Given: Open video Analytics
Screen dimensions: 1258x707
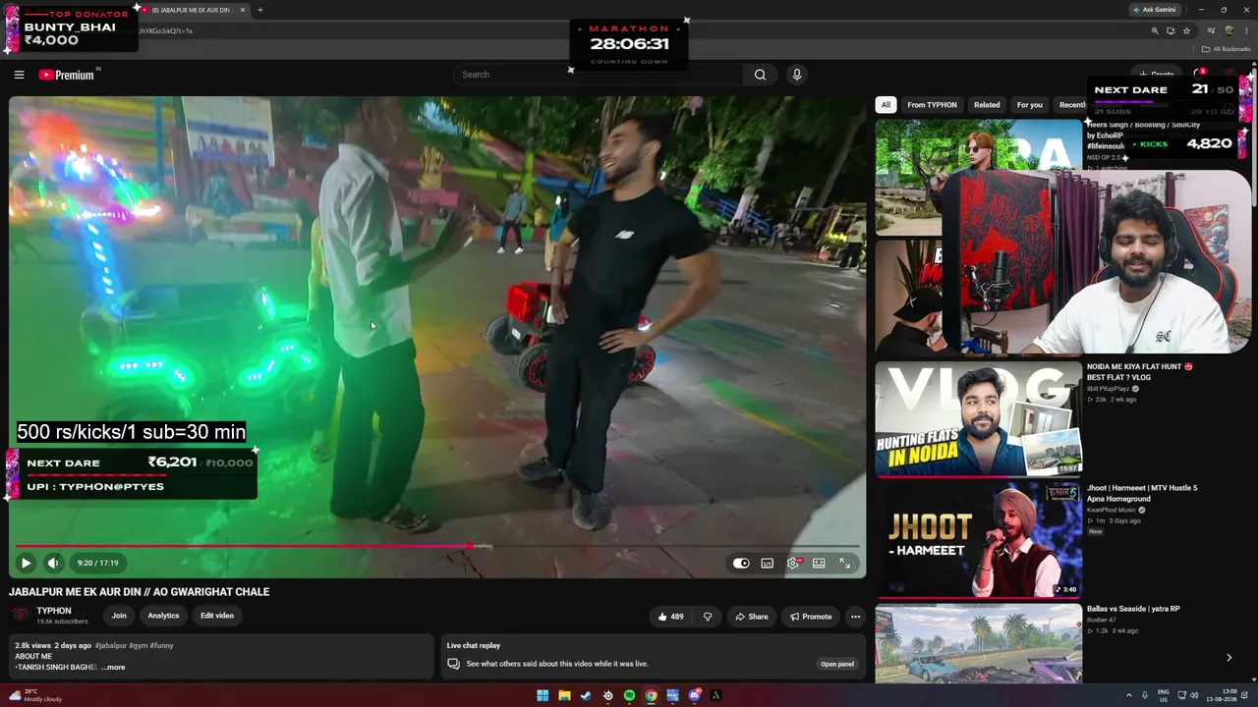Looking at the screenshot, I should pos(163,616).
